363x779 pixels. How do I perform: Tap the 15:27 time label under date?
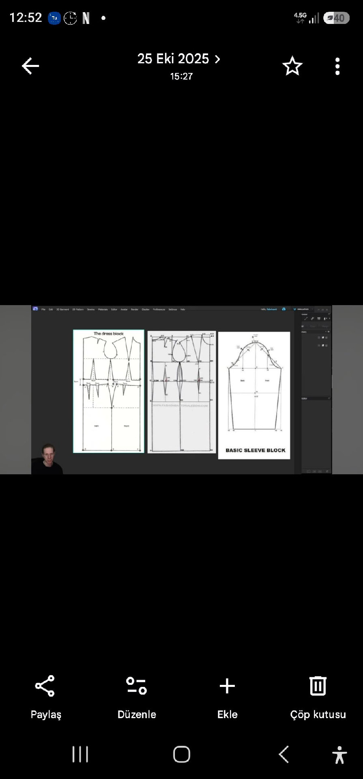coord(181,76)
